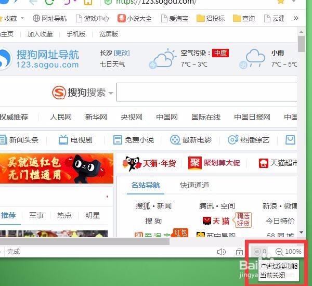Open 电视剧 TV icon section

(75, 140)
